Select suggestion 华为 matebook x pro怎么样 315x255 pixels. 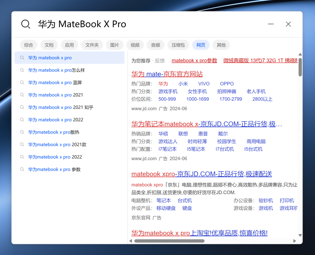(x=70, y=70)
